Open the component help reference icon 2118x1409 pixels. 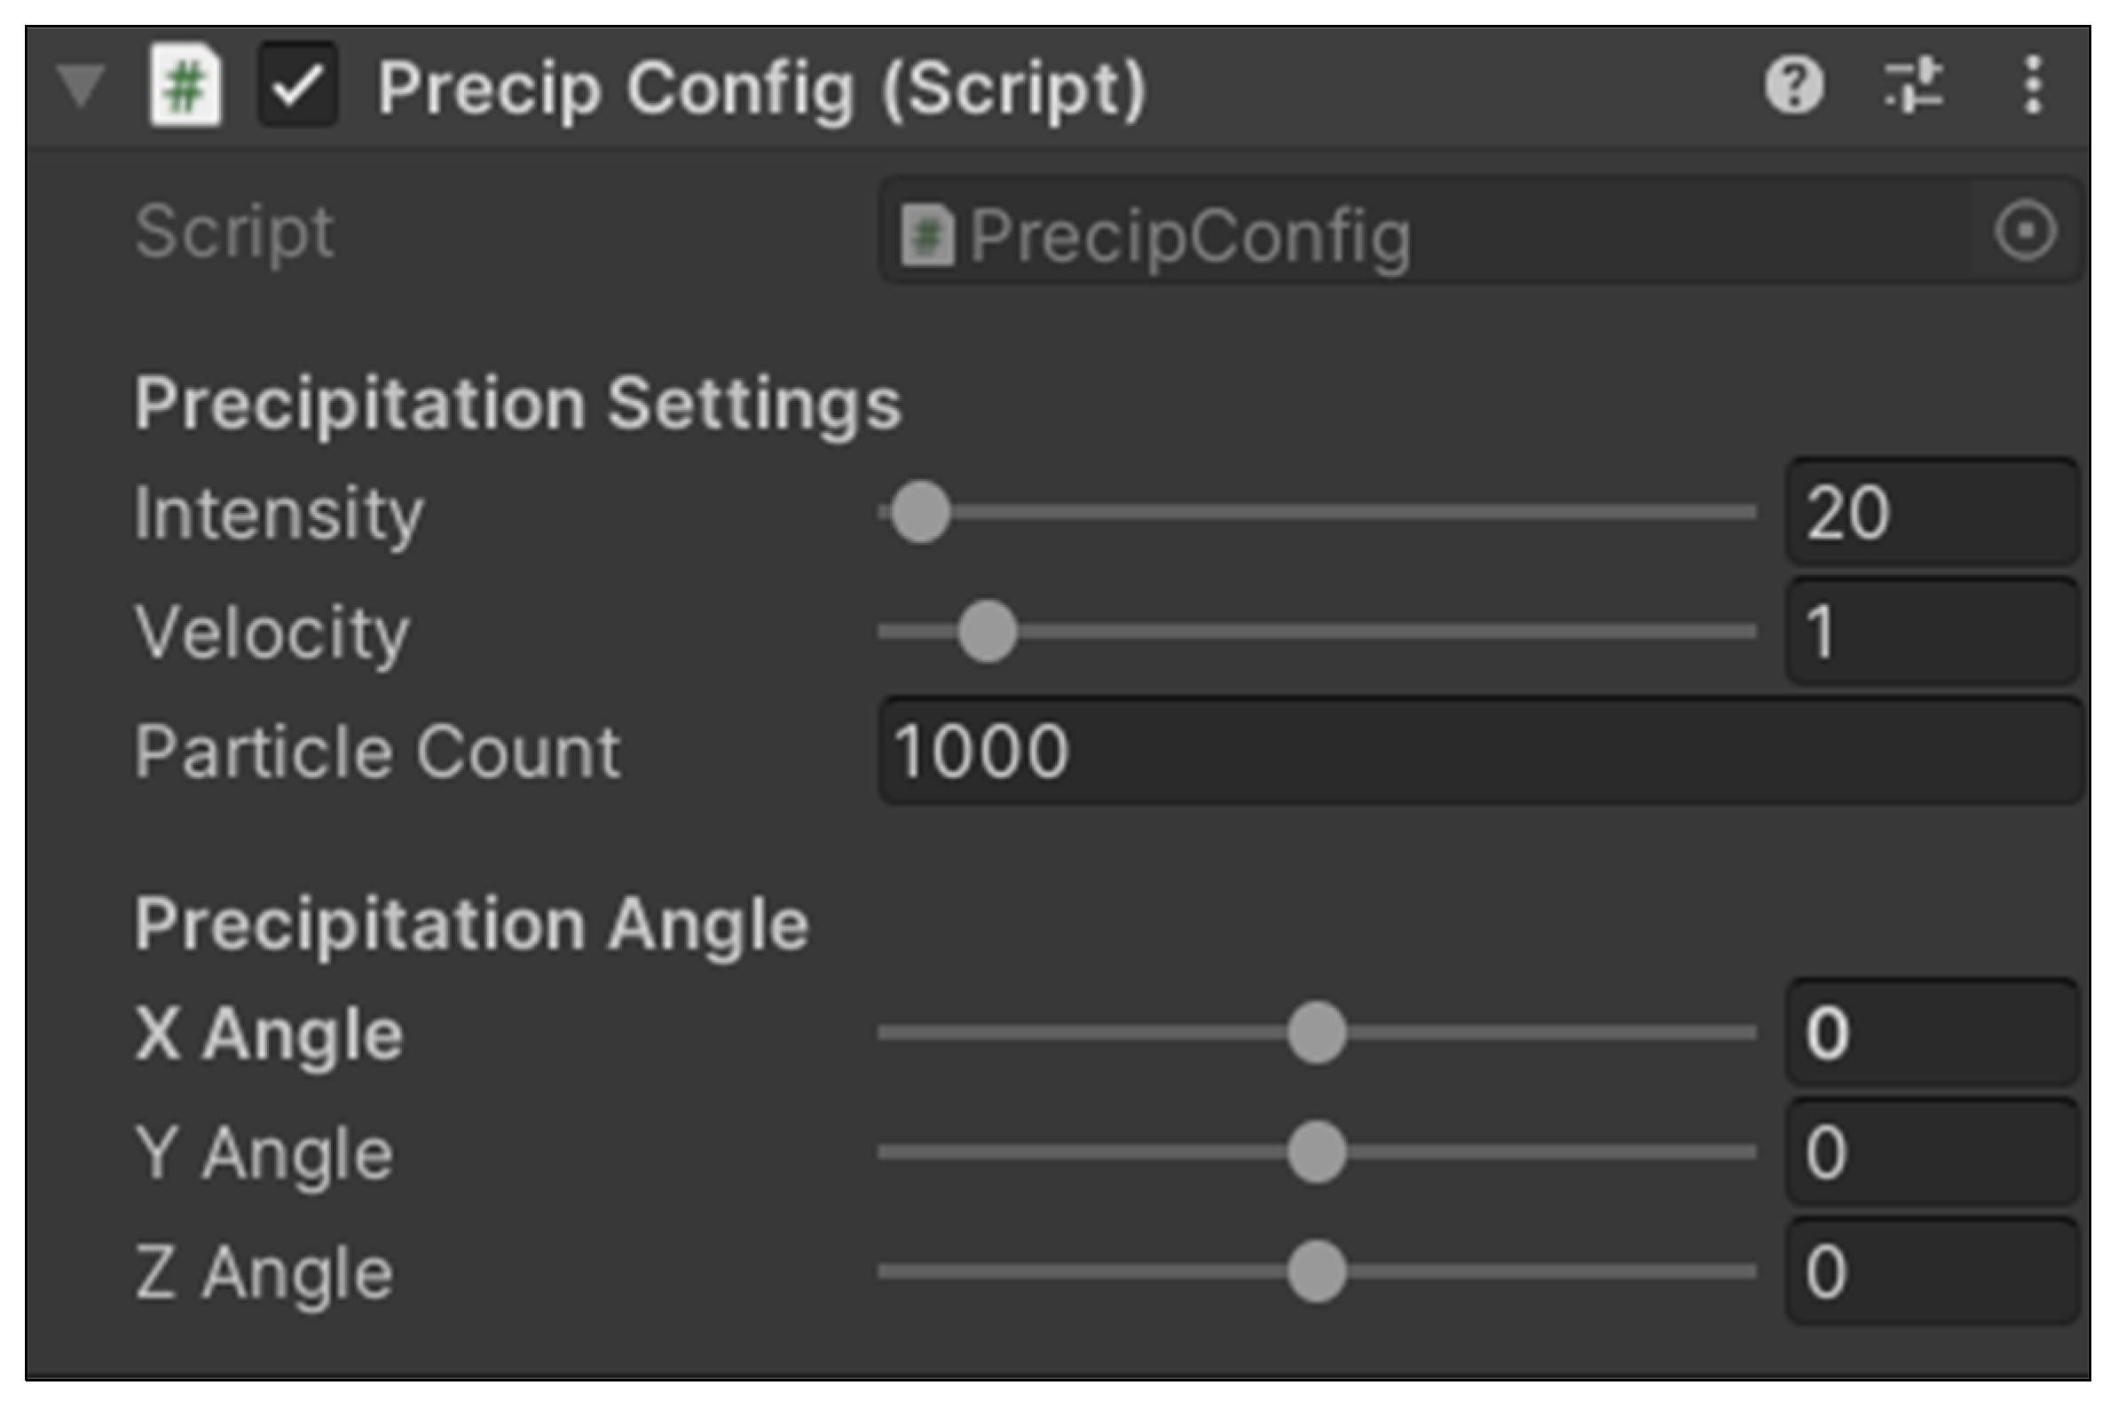(1793, 86)
